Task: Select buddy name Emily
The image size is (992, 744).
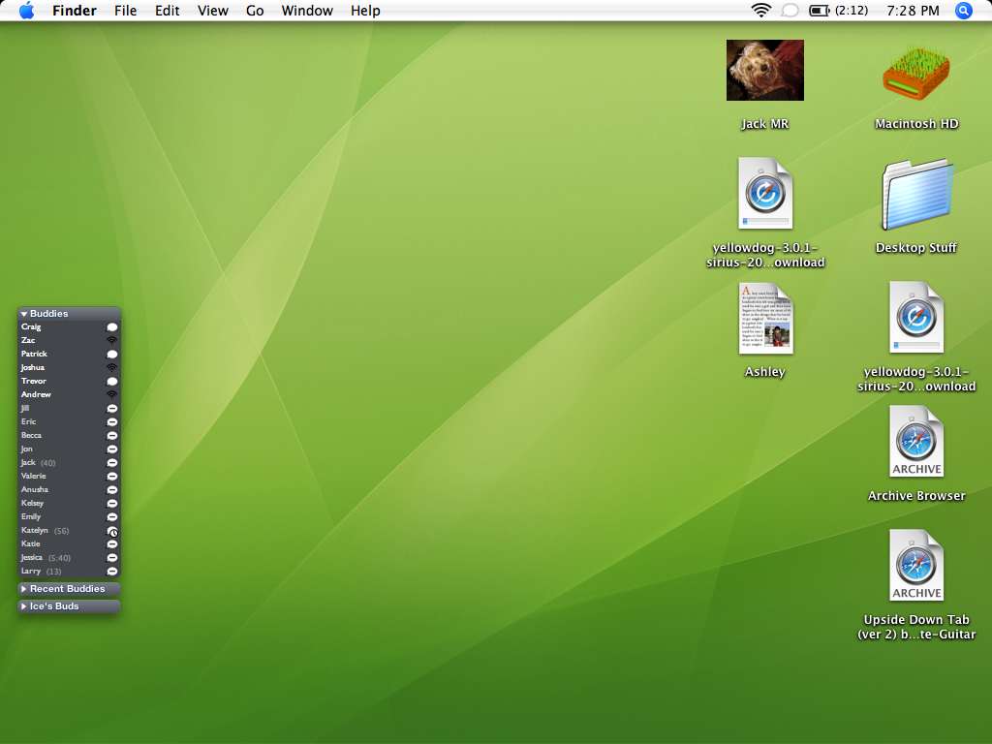Action: tap(31, 517)
